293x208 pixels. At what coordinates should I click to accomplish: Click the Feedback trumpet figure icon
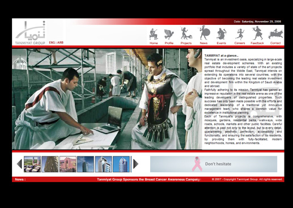click(x=257, y=33)
